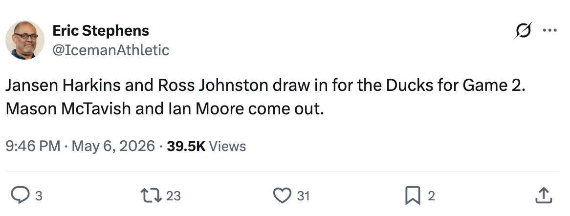
Task: Open Eric Stephens' profile picture
Action: 25,40
